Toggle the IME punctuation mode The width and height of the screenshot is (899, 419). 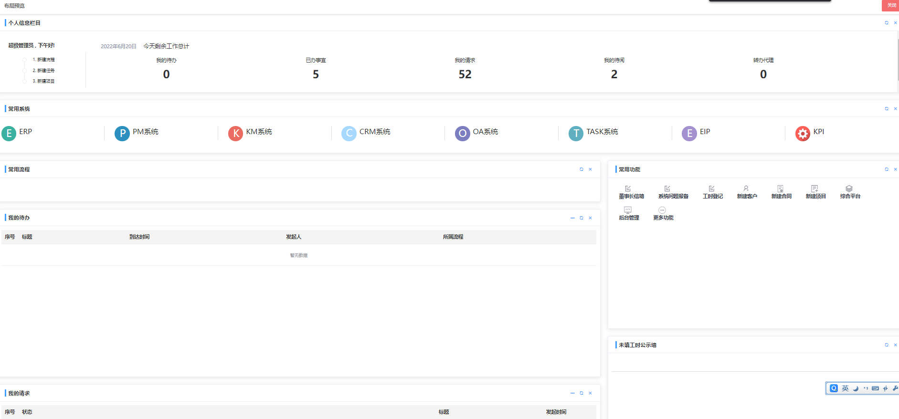(x=866, y=388)
